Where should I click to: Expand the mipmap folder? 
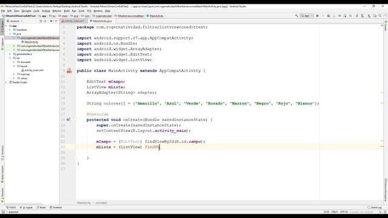click(x=14, y=74)
